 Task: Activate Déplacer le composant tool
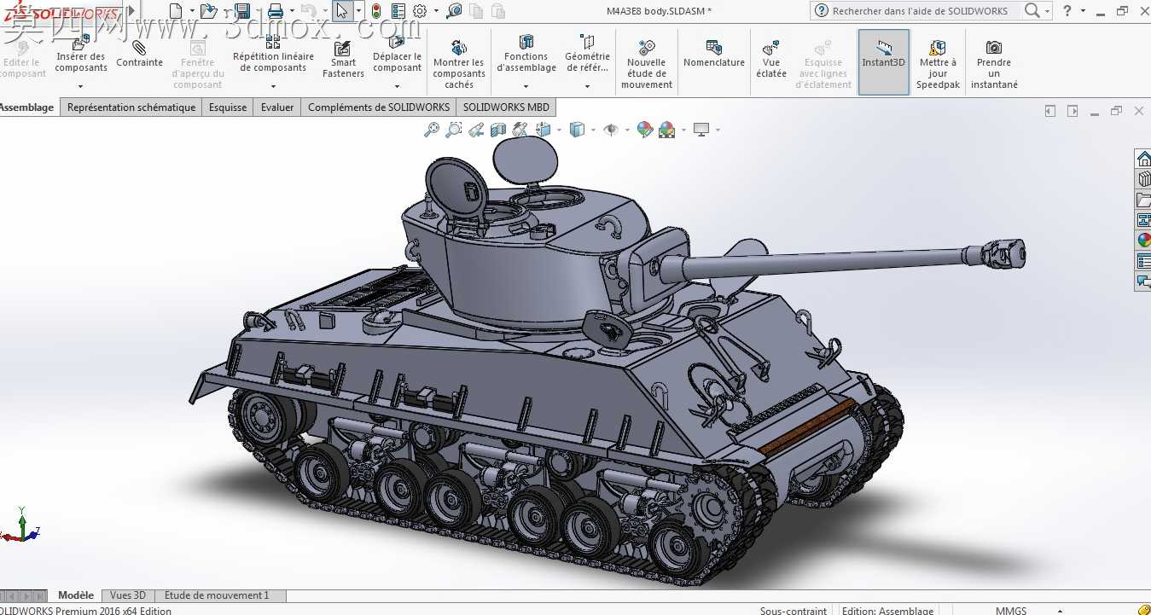coord(397,53)
